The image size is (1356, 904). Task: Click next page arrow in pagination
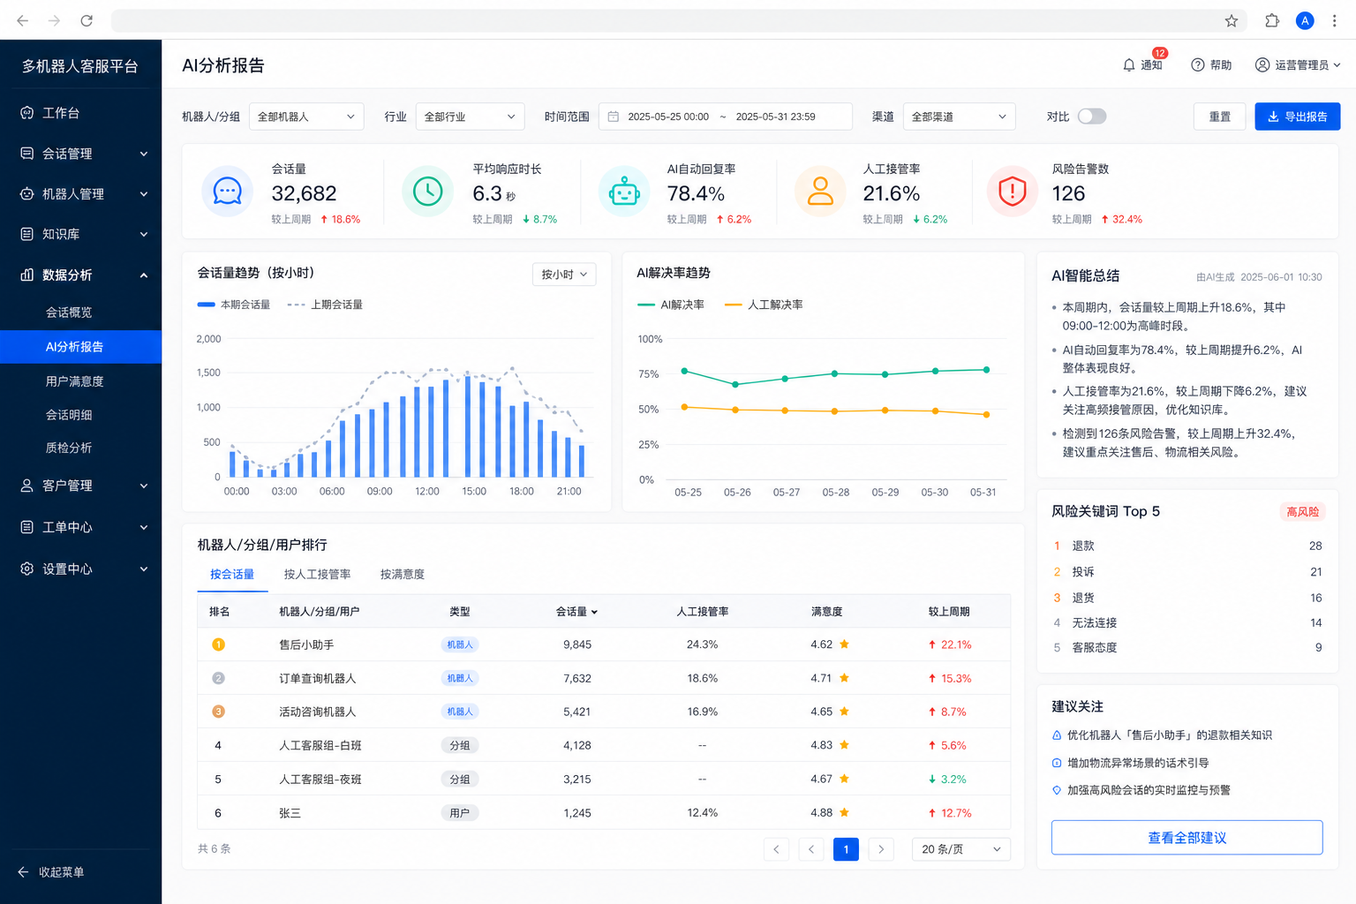point(881,849)
